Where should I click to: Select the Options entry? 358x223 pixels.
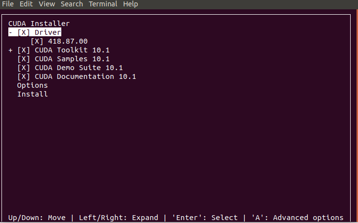click(32, 85)
